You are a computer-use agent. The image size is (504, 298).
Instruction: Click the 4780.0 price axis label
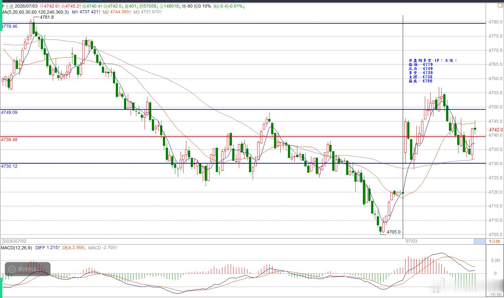495,22
